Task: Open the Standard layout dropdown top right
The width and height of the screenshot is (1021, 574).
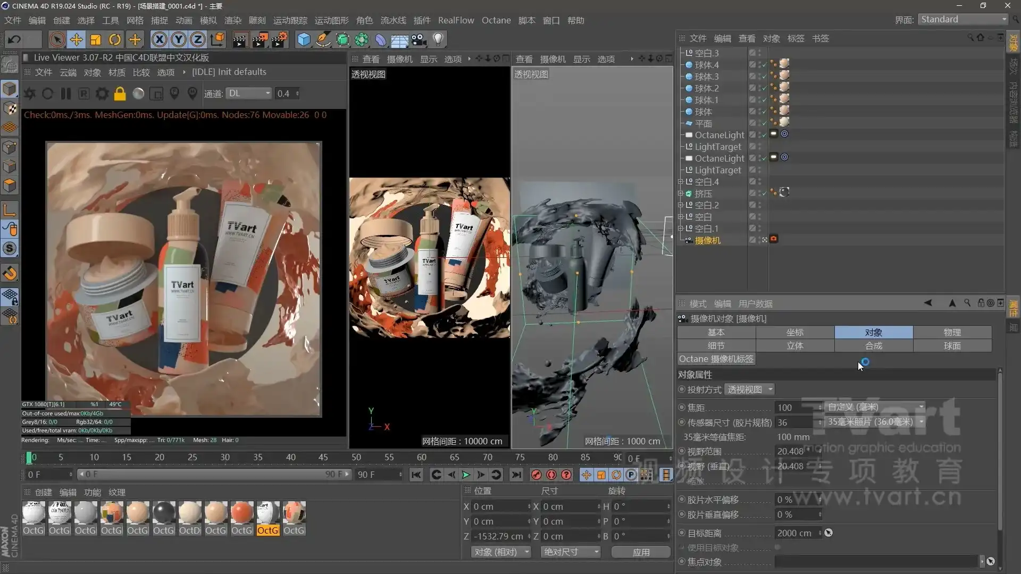Action: (x=963, y=19)
